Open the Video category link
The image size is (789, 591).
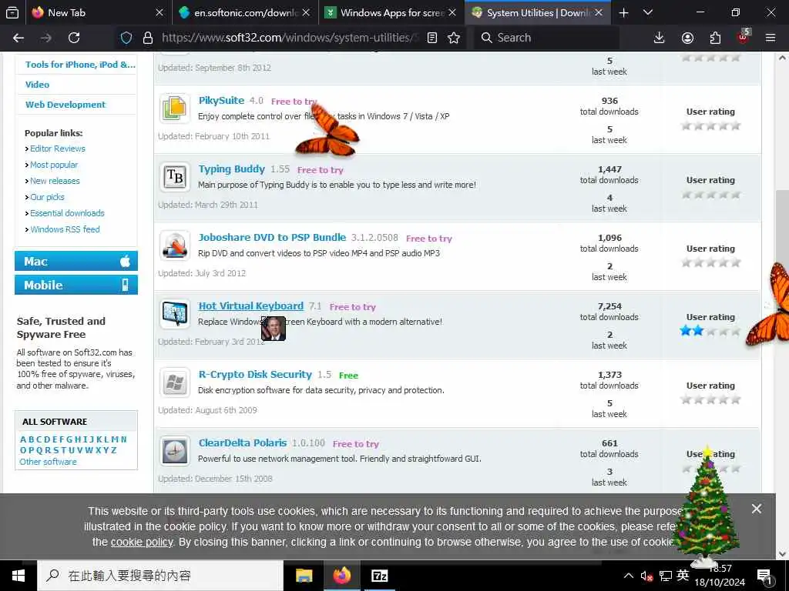pyautogui.click(x=37, y=85)
